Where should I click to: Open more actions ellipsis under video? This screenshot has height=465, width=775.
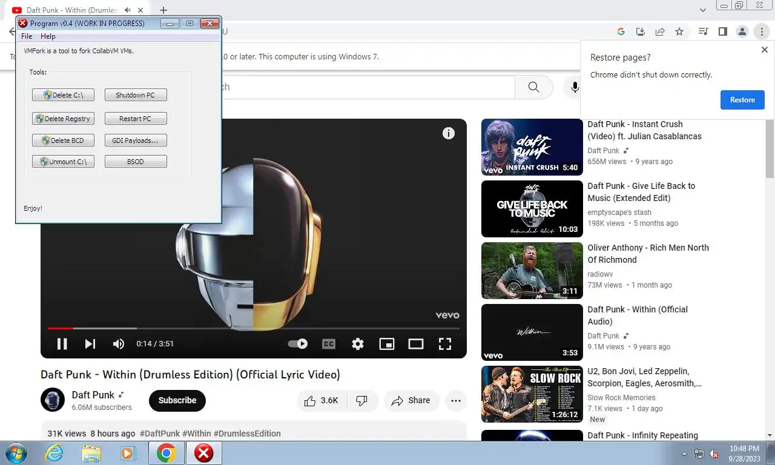tap(456, 400)
